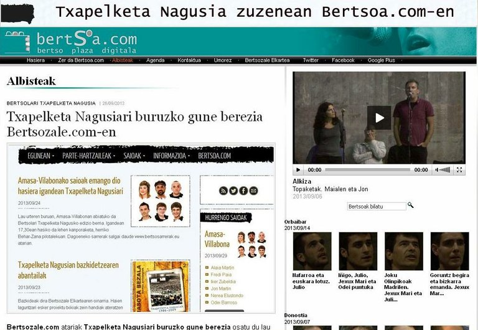Open the Agenda menu item

tap(155, 60)
